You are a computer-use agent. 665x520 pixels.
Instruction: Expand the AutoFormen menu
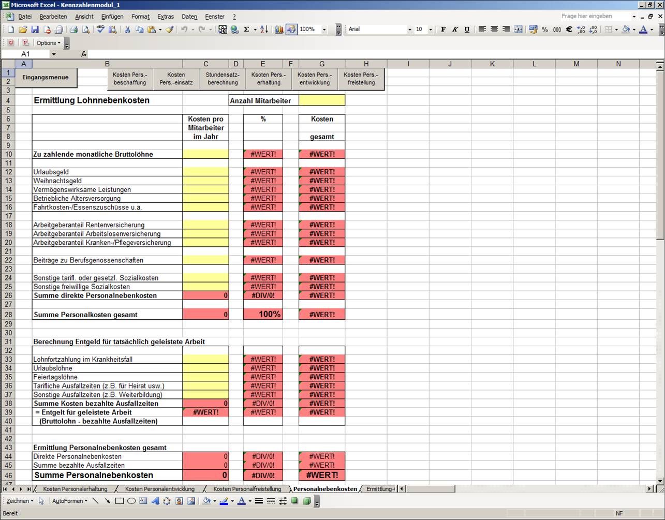pyautogui.click(x=70, y=501)
